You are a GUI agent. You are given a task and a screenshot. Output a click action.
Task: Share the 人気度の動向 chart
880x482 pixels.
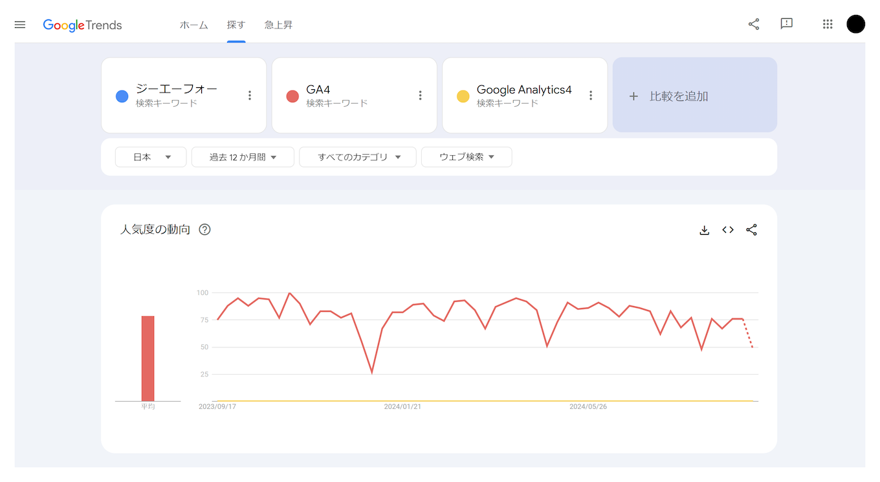tap(751, 230)
